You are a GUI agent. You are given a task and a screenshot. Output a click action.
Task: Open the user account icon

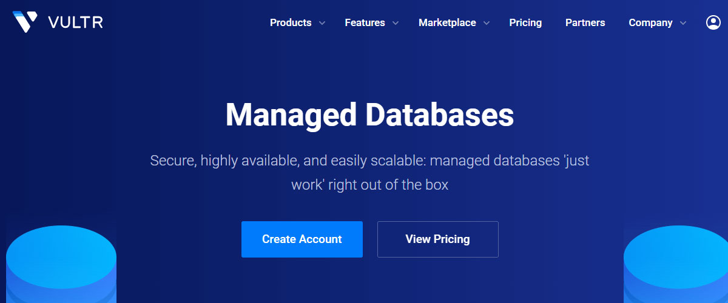(713, 22)
